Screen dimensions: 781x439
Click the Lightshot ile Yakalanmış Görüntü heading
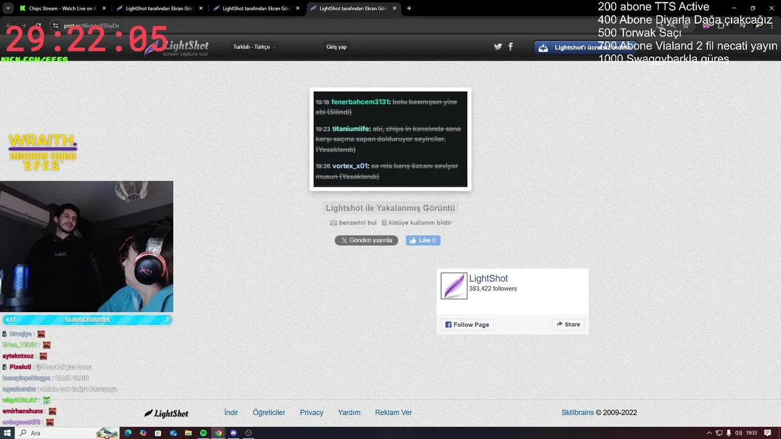[390, 208]
